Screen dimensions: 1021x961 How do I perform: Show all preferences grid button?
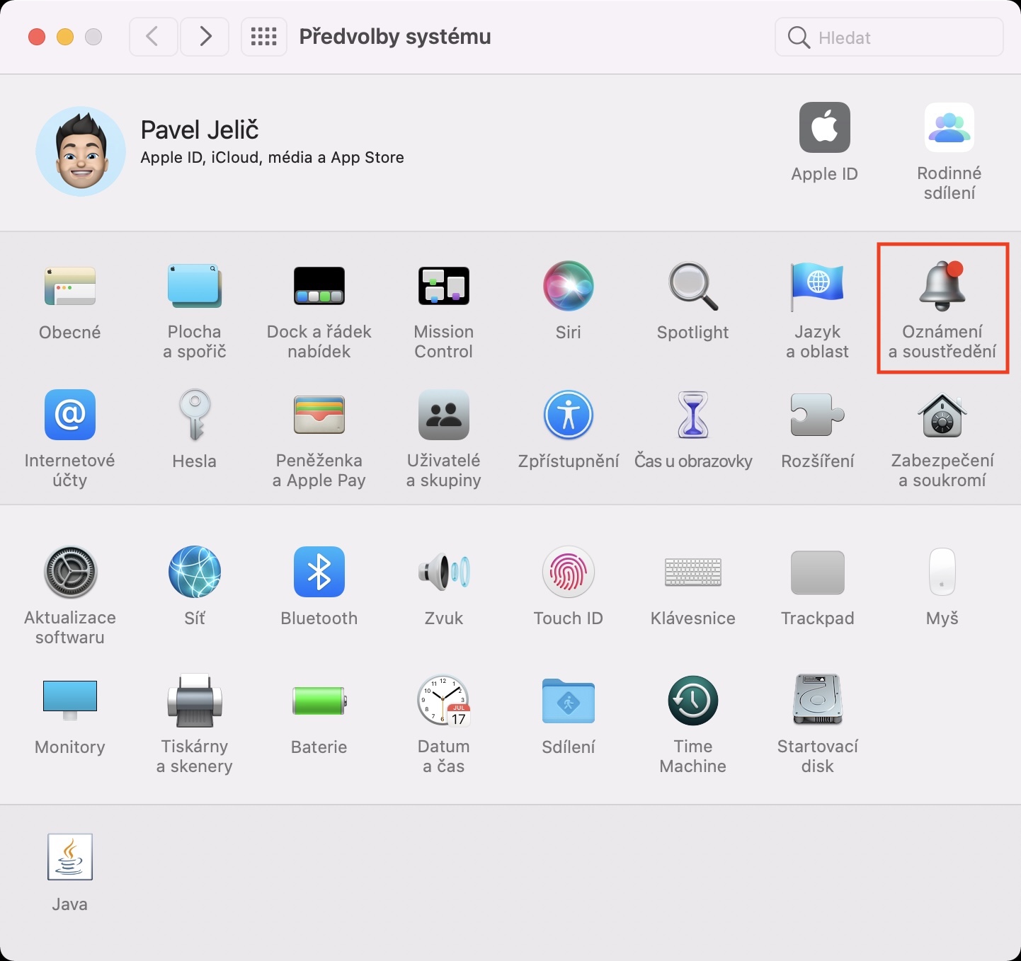click(264, 36)
